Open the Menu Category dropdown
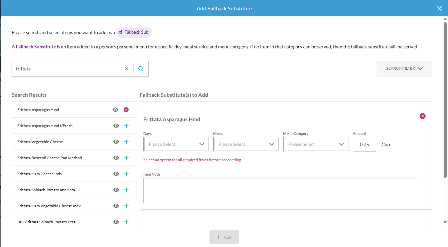The height and width of the screenshot is (247, 448). (x=316, y=144)
